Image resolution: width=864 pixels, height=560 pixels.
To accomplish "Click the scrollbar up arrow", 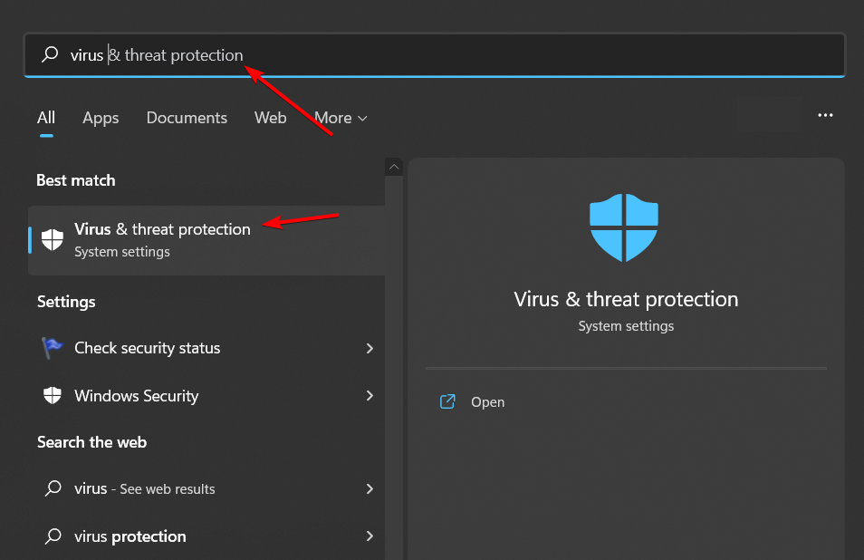I will point(393,166).
